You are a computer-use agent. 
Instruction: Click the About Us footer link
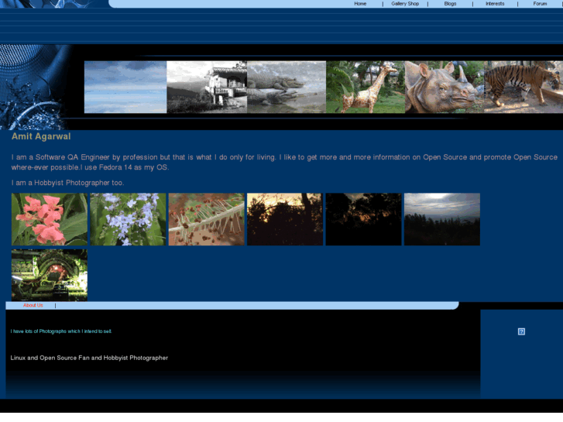coord(33,305)
